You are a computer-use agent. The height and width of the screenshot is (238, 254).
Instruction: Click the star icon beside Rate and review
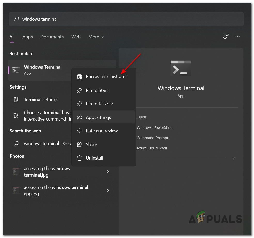(79, 131)
